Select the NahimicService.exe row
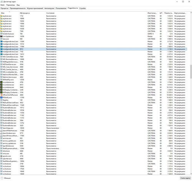Image resolution: width=192 pixels, height=181 pixels. pos(93,77)
